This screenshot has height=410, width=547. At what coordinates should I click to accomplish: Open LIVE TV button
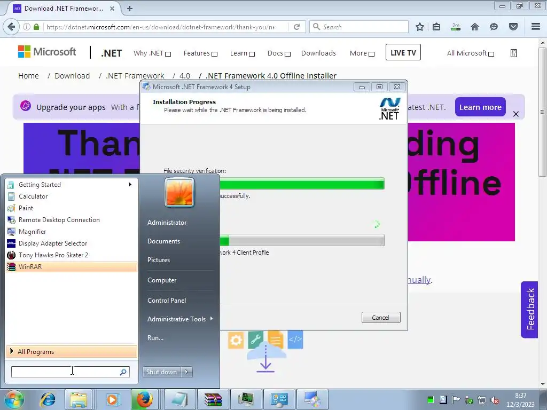(403, 52)
